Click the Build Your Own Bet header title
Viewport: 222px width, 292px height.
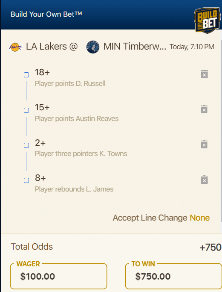click(x=46, y=14)
